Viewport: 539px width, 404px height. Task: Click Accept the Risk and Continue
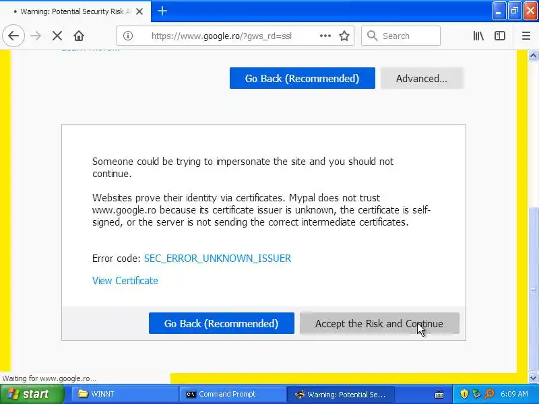pyautogui.click(x=379, y=323)
